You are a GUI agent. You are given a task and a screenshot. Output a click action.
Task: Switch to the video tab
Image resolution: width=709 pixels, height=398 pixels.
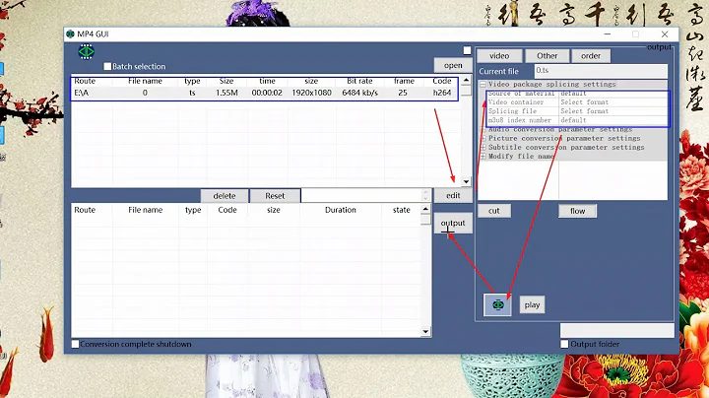[x=499, y=55]
